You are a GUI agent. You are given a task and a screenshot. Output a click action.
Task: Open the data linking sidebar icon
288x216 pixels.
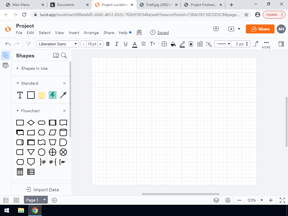tap(6, 65)
